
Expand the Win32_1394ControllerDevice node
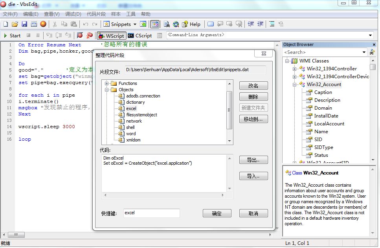tap(294, 77)
